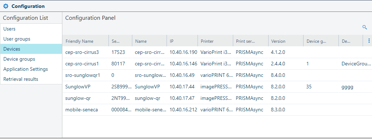372x139 pixels.
Task: Open the column options kebab menu
Action: click(369, 41)
